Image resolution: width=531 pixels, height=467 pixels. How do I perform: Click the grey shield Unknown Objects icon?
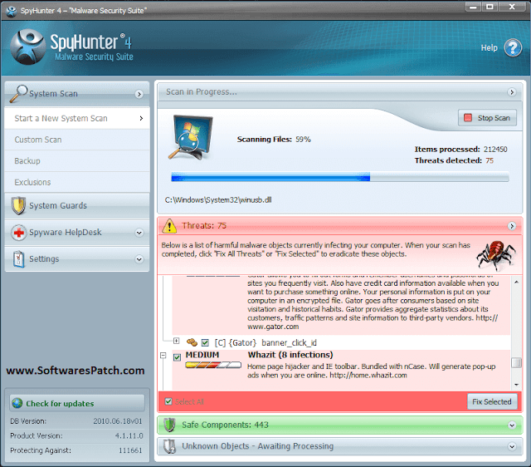[x=169, y=446]
